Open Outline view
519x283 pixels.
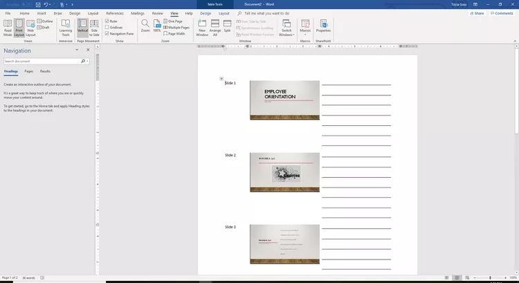(x=45, y=21)
